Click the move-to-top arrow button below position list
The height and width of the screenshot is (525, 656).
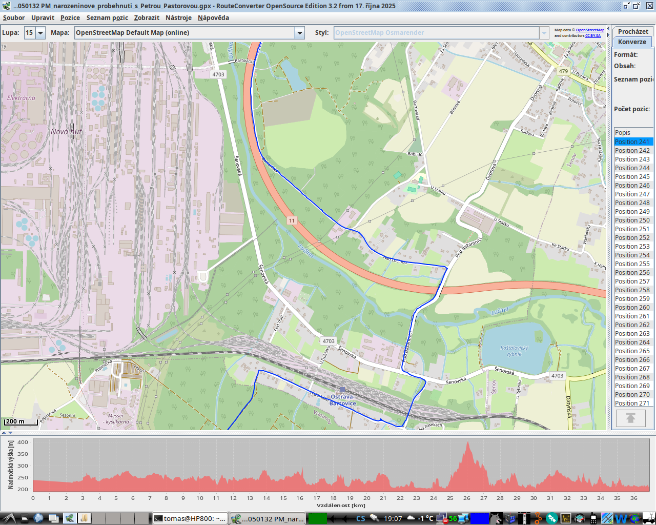(630, 418)
